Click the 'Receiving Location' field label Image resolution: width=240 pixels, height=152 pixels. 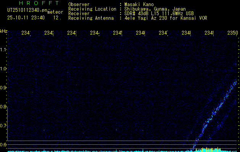(x=92, y=9)
